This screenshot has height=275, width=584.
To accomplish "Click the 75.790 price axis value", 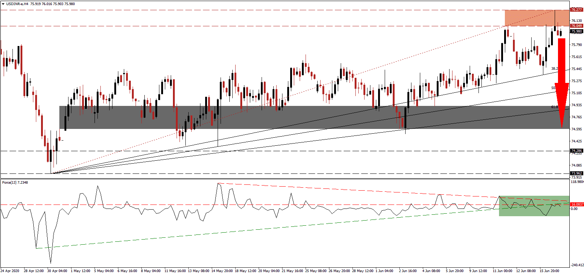I will coord(577,45).
